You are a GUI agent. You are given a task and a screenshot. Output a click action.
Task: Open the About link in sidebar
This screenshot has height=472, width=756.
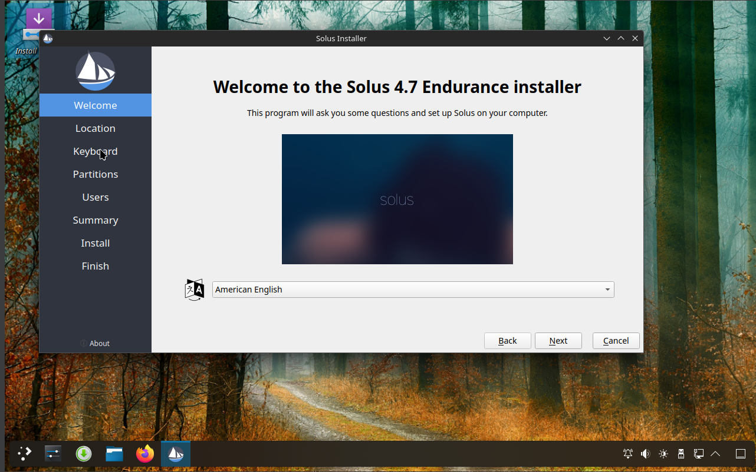(95, 343)
